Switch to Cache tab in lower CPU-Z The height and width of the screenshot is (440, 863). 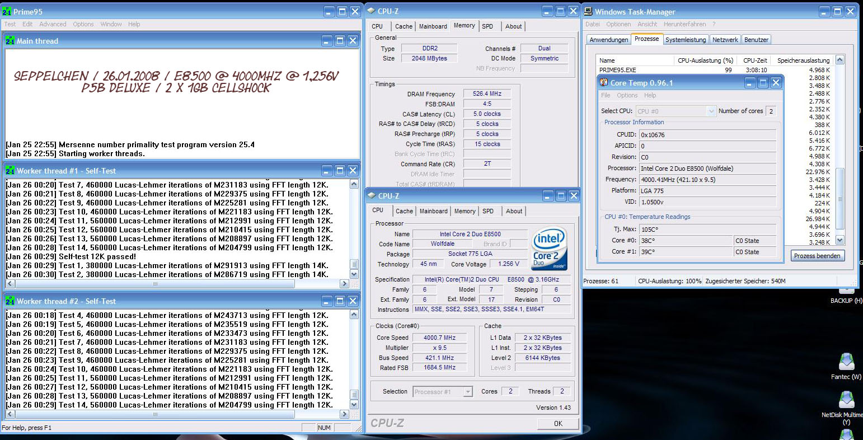pyautogui.click(x=405, y=211)
